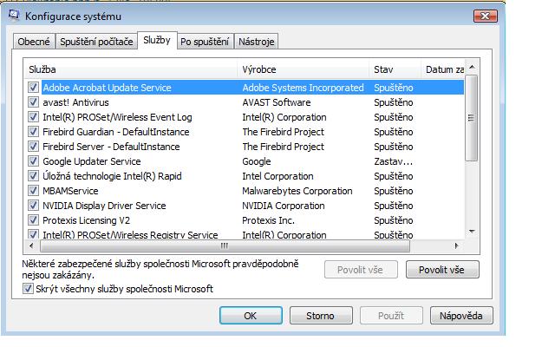This screenshot has width=555, height=347.
Task: Toggle NVIDIA Display Driver Service checkbox
Action: [x=33, y=206]
